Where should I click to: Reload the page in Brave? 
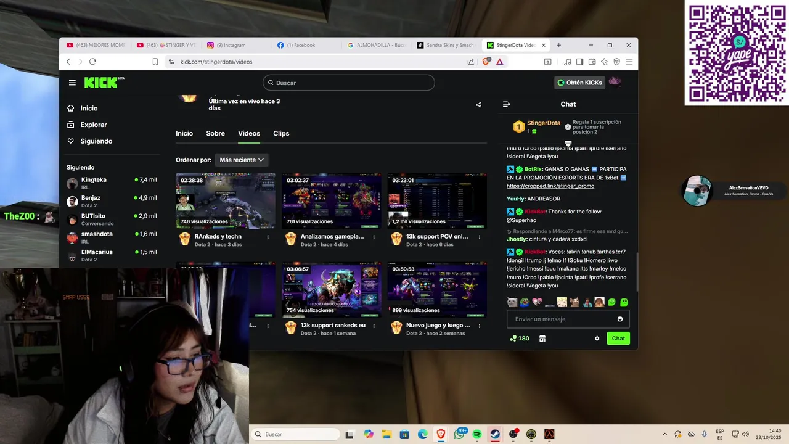pos(92,62)
